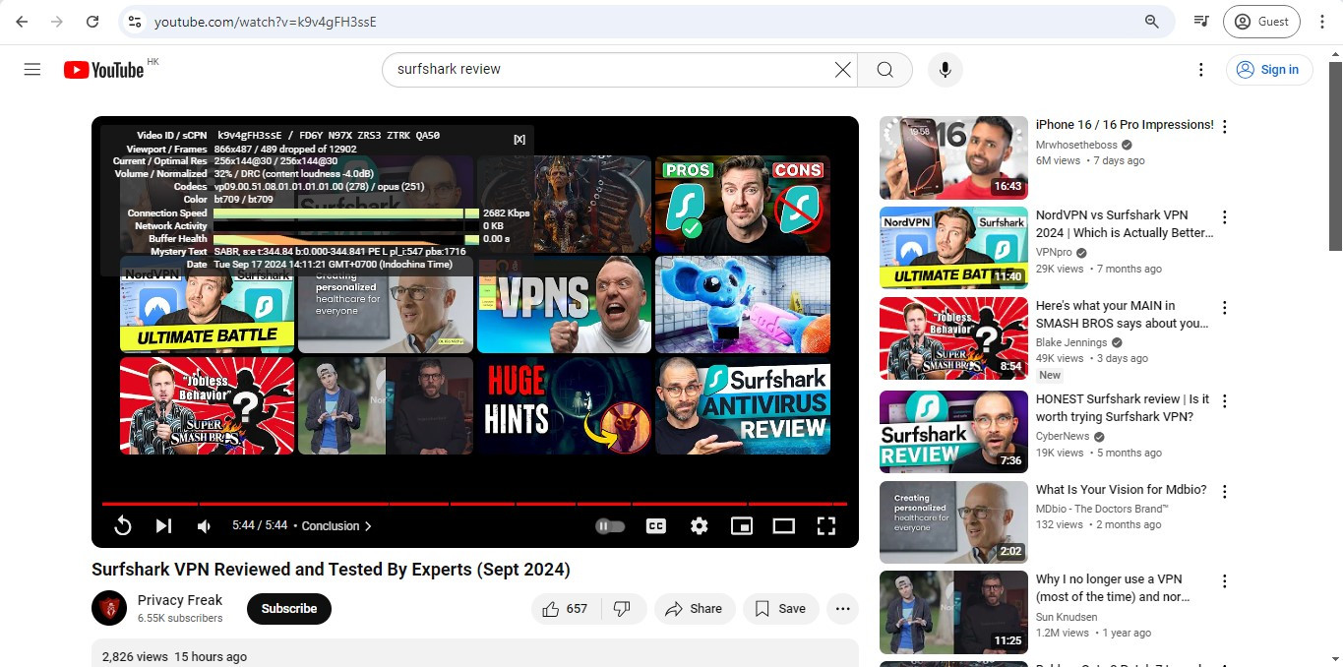1343x667 pixels.
Task: Select PROS CONS endscreen video thumbnail
Action: pos(743,204)
